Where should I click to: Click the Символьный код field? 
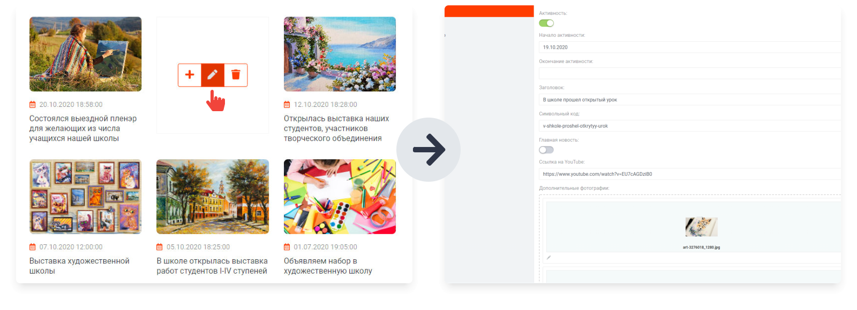click(x=690, y=126)
